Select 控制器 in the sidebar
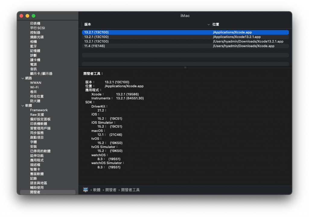Image resolution: width=309 pixels, height=217 pixels. pos(35,33)
